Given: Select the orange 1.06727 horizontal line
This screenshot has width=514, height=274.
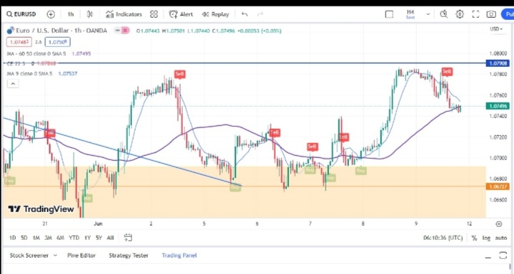Looking at the screenshot, I should click(244, 186).
